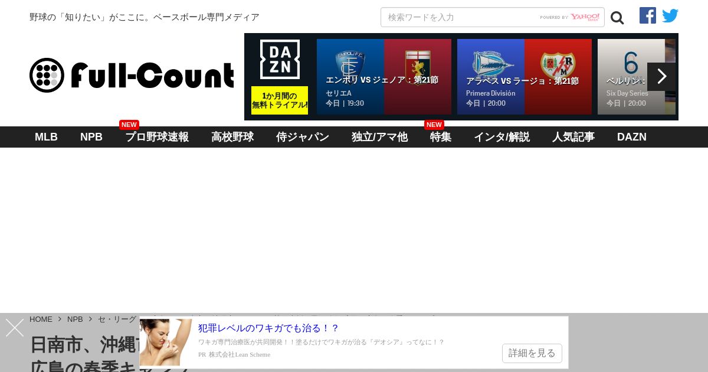The image size is (708, 372).
Task: Click the HOME breadcrumb link
Action: tap(41, 319)
